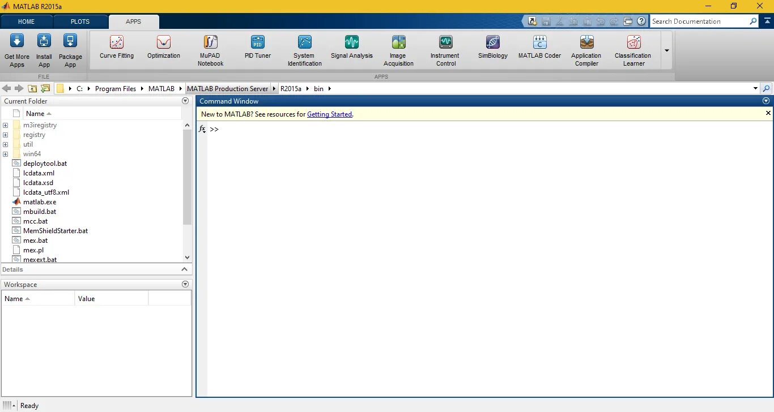Click the browse for folder icon
Image resolution: width=774 pixels, height=412 pixels.
tap(45, 88)
